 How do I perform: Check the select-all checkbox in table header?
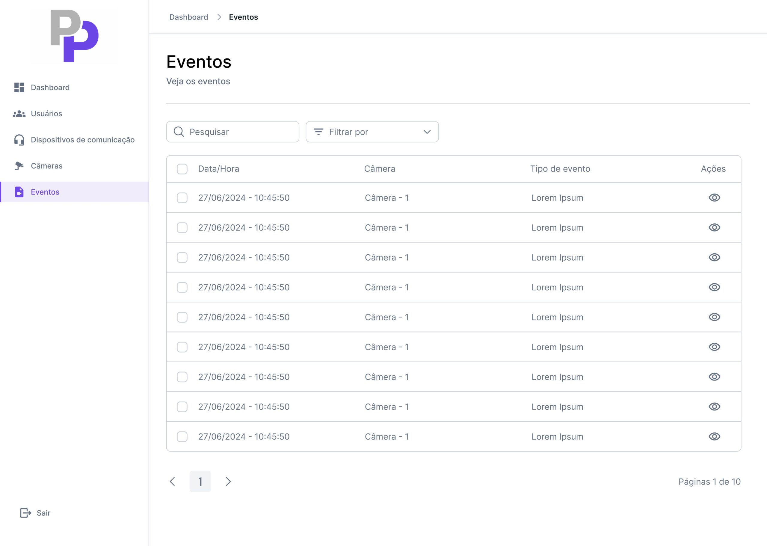coord(182,169)
